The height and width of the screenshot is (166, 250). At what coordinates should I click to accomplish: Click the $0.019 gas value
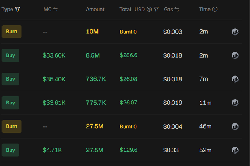(x=172, y=103)
